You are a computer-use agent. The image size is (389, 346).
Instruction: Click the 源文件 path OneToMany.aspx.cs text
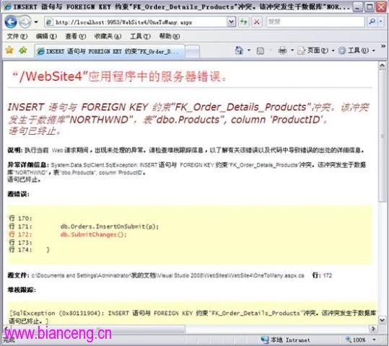(x=167, y=275)
